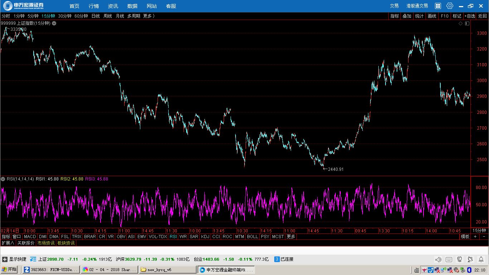Open Windows 开始 start button
The image size is (489, 275).
pos(10,270)
